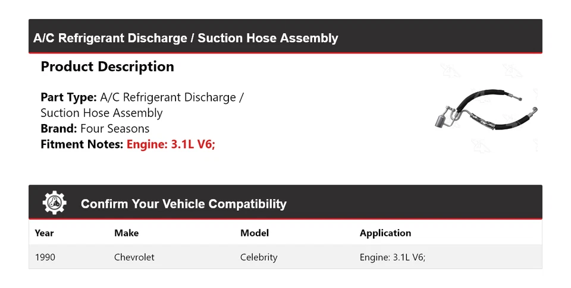Click the red Engine: 3.1L V6 fitment text
571x288 pixels.
tap(171, 144)
